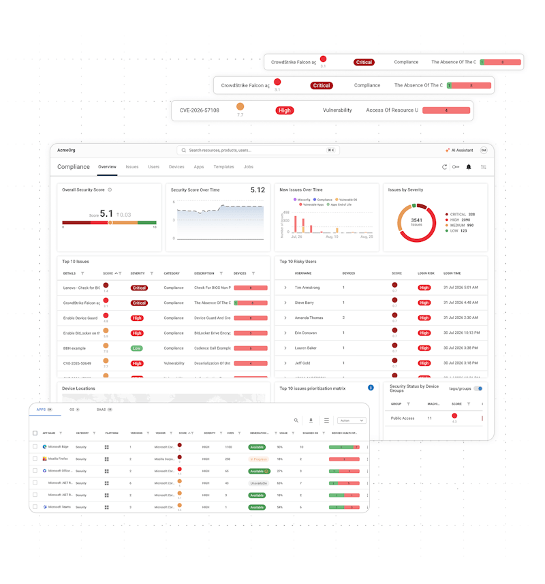Click the Search resources, products, users field

click(x=258, y=151)
